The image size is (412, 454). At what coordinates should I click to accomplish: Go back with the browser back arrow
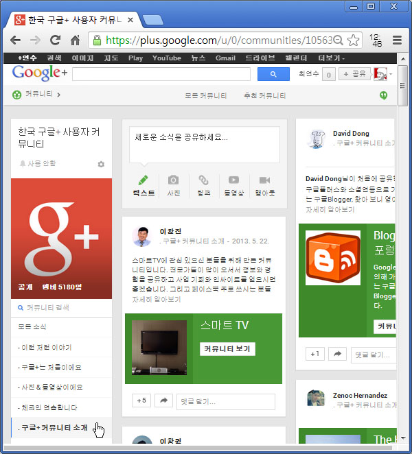pos(15,40)
